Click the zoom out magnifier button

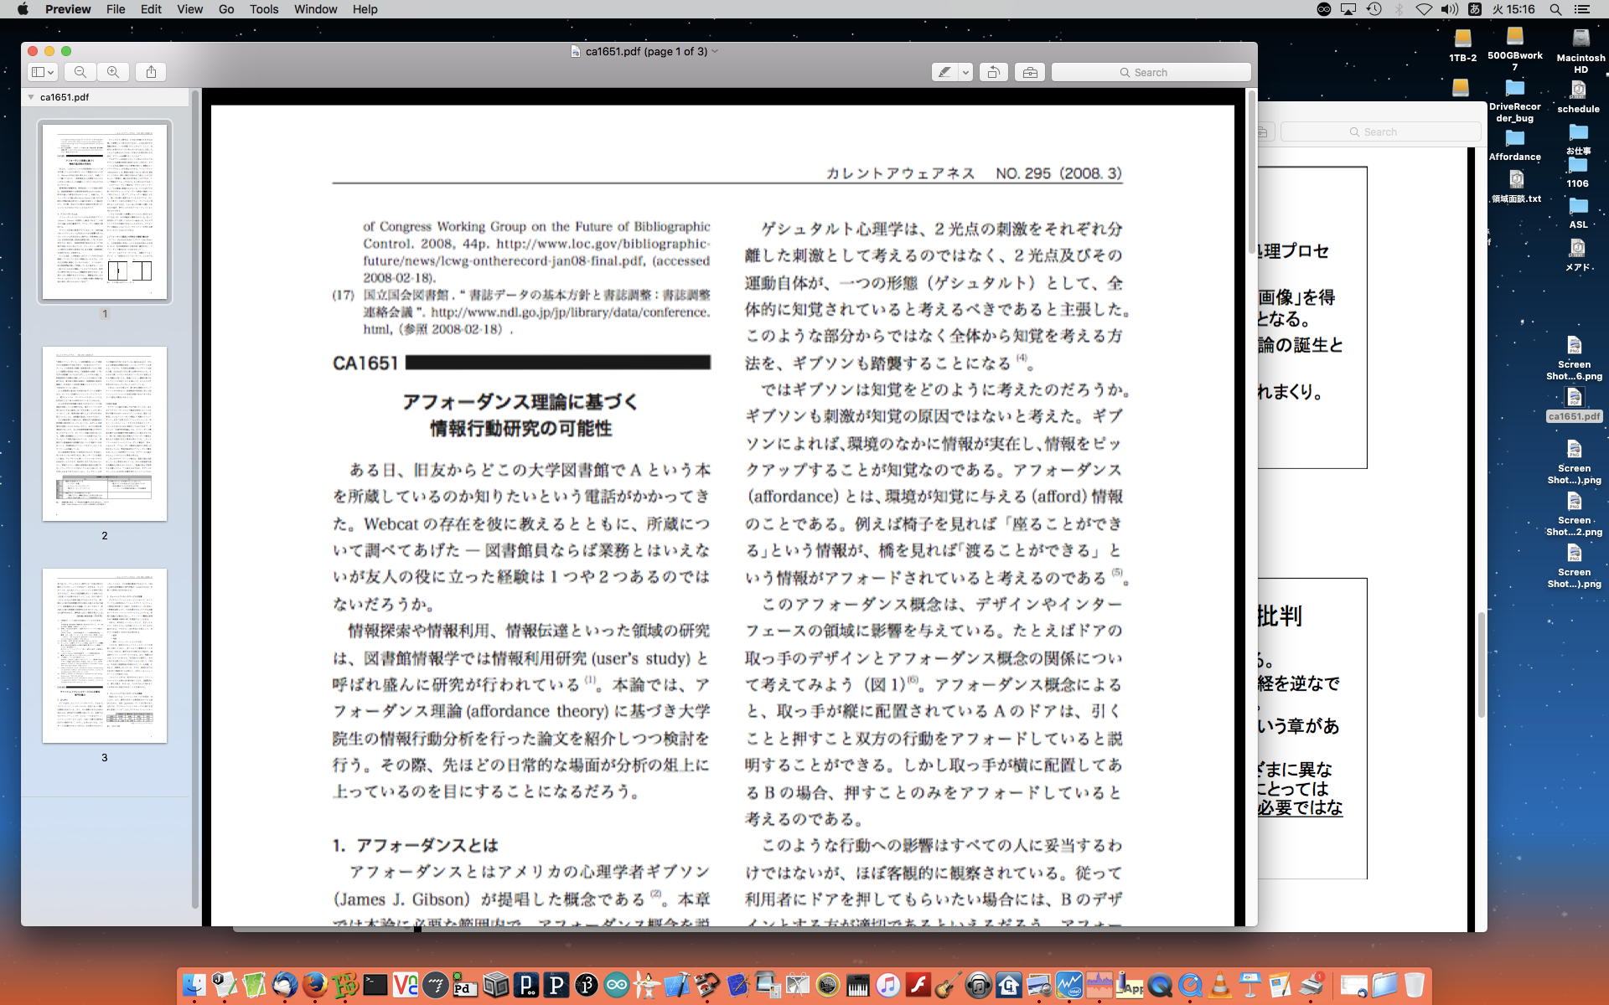(x=80, y=72)
